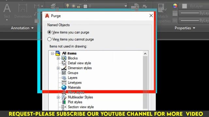The height and width of the screenshot is (117, 209).
Task: Click the Dimension styles icon
Action: pos(64,68)
